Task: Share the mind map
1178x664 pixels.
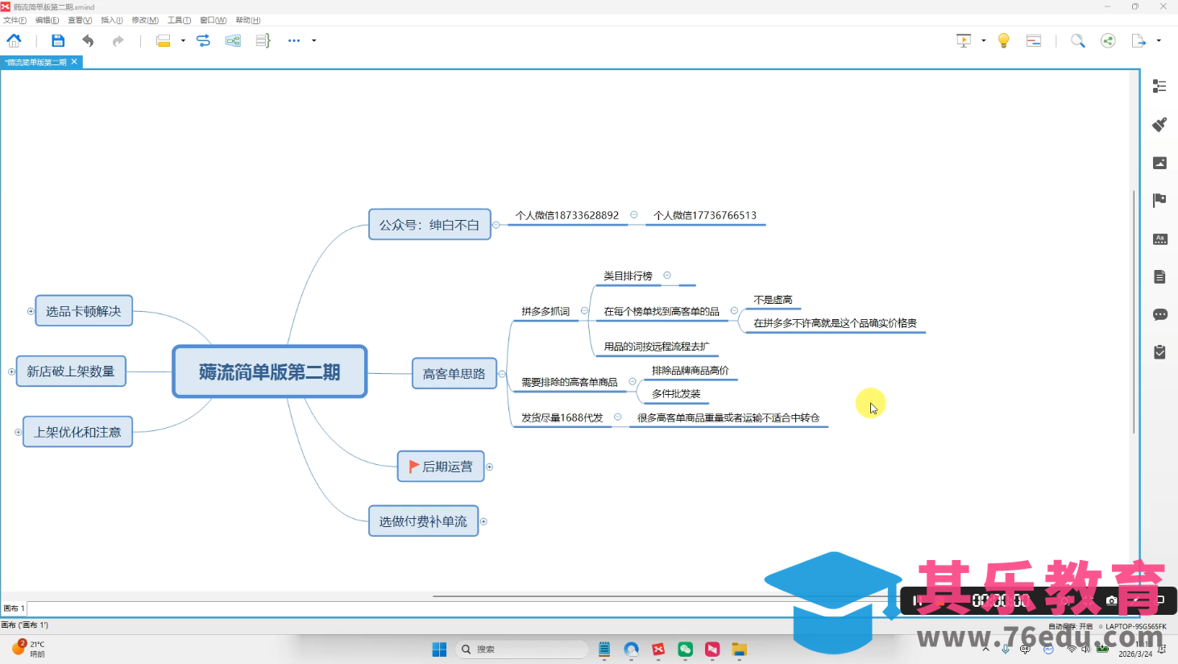Action: 1108,40
